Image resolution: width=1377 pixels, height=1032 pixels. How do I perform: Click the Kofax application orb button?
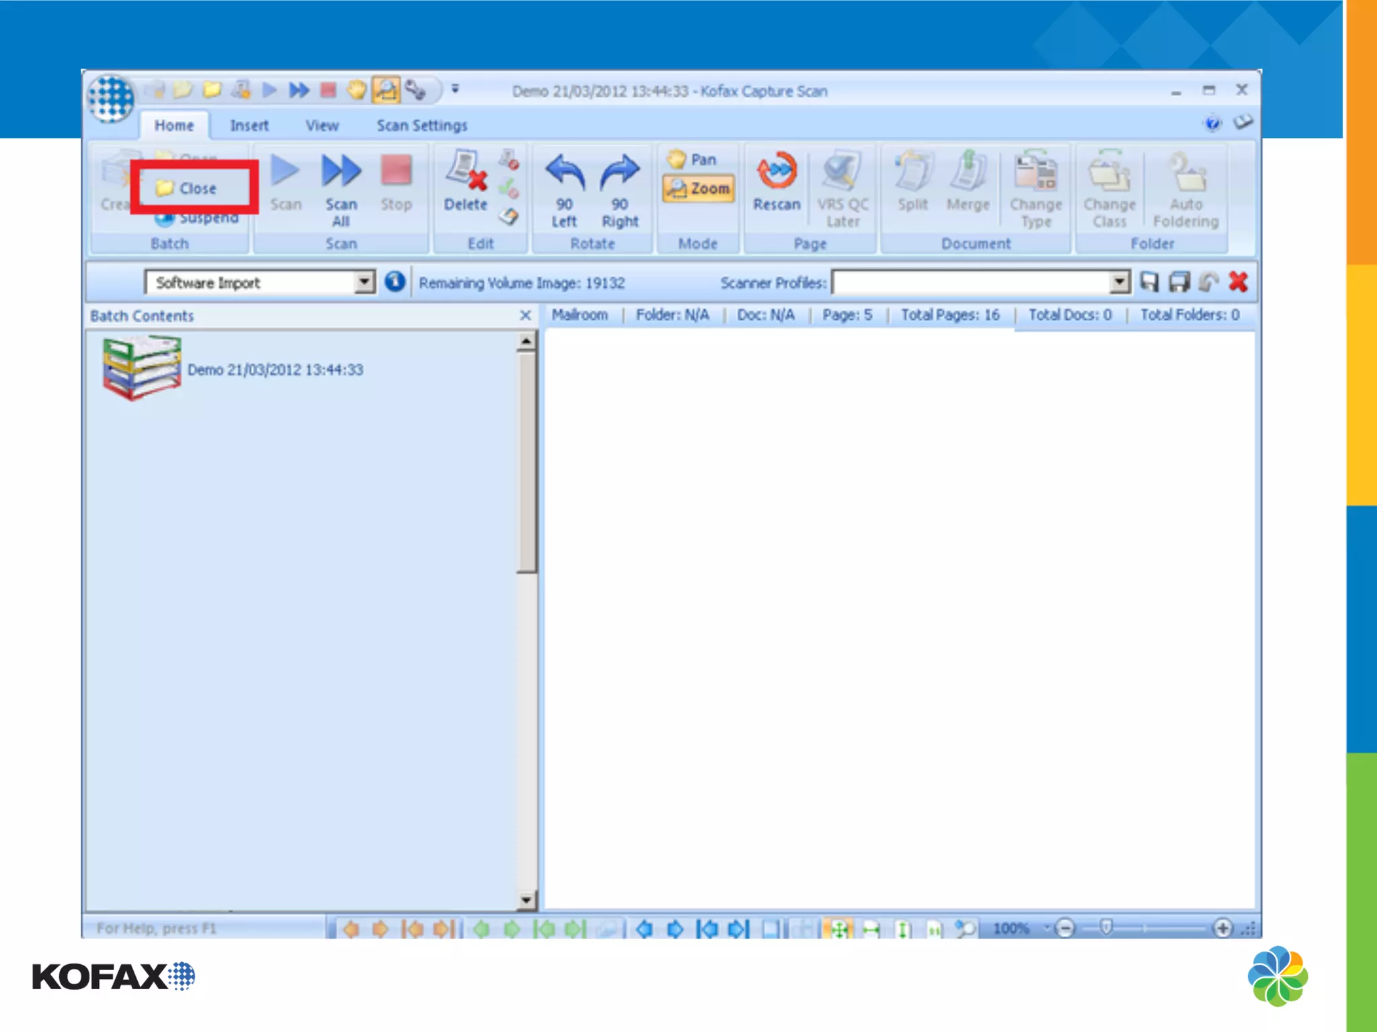point(112,99)
